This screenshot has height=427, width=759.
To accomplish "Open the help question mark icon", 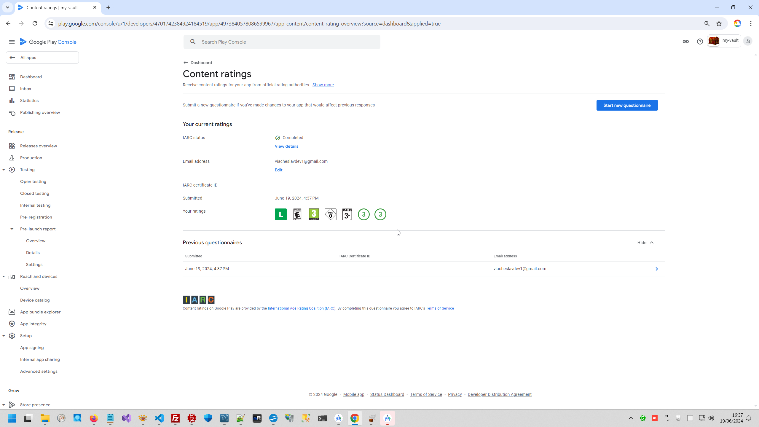I will 700,42.
